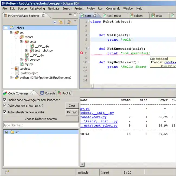Expand src folder in coverage tree
The width and height of the screenshot is (176, 176).
pyautogui.click(x=6, y=132)
